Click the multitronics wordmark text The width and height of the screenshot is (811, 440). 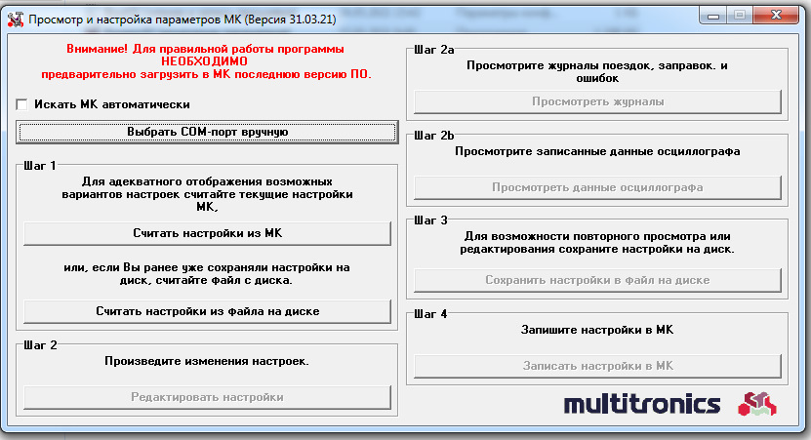pos(642,404)
